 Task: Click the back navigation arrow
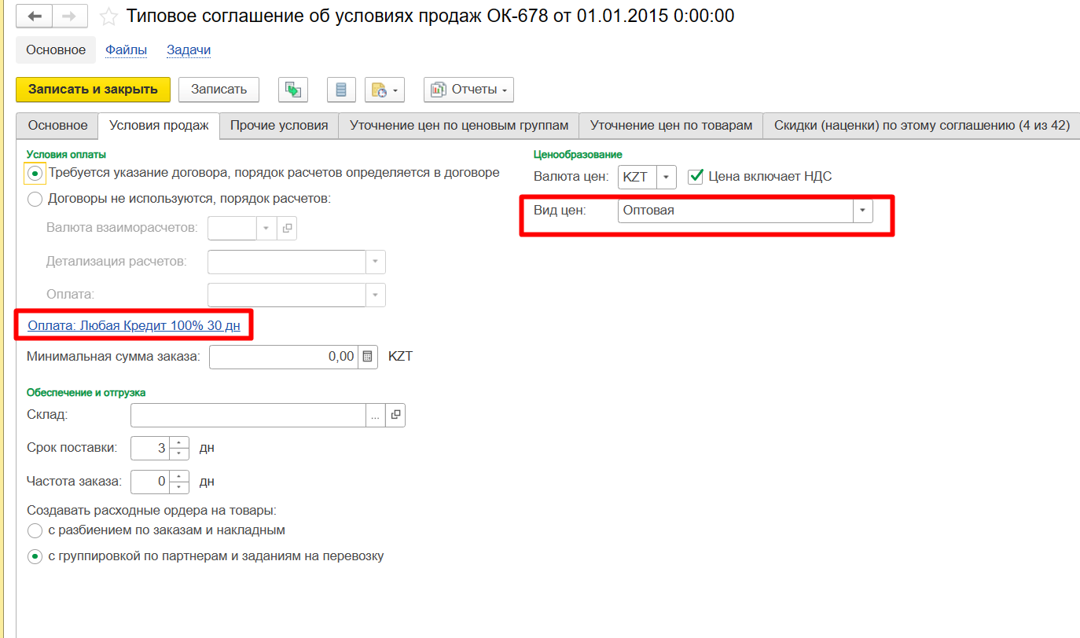(35, 16)
